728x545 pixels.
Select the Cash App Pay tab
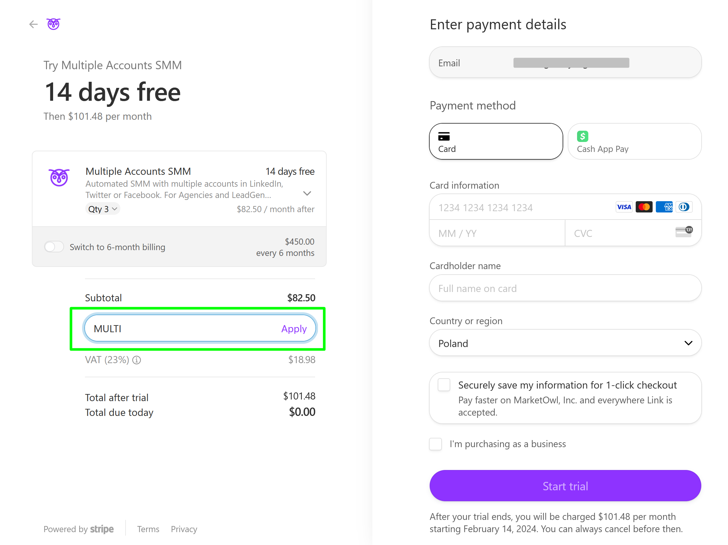pyautogui.click(x=635, y=142)
